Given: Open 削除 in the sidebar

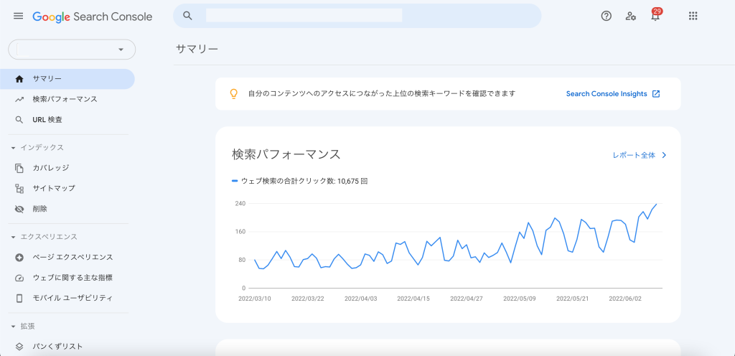Looking at the screenshot, I should coord(67,209).
